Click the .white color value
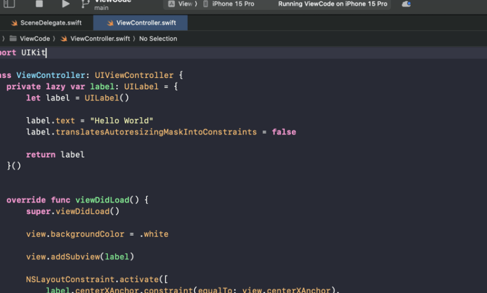The height and width of the screenshot is (293, 487). point(154,234)
